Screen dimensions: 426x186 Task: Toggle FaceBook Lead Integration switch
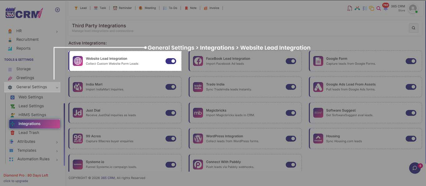click(x=291, y=61)
